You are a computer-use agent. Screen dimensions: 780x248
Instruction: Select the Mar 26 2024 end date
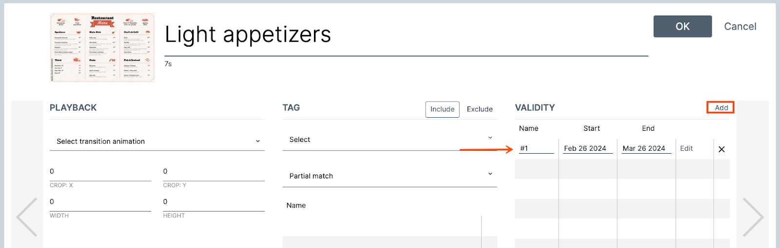pos(644,148)
